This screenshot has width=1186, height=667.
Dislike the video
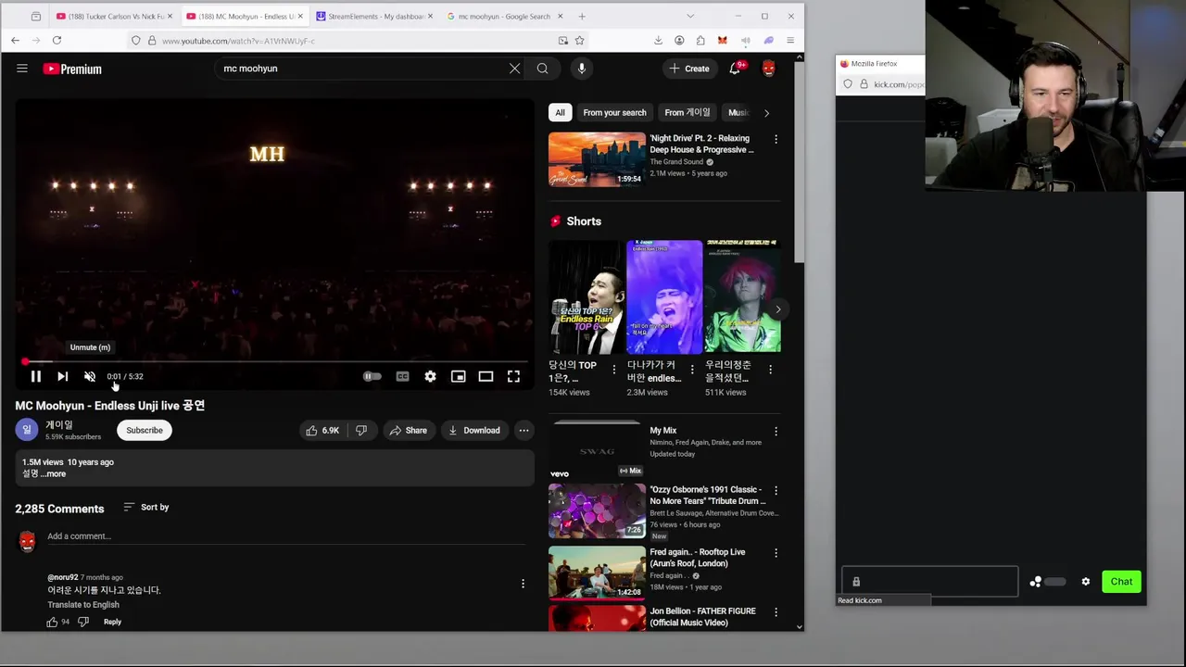click(x=361, y=430)
